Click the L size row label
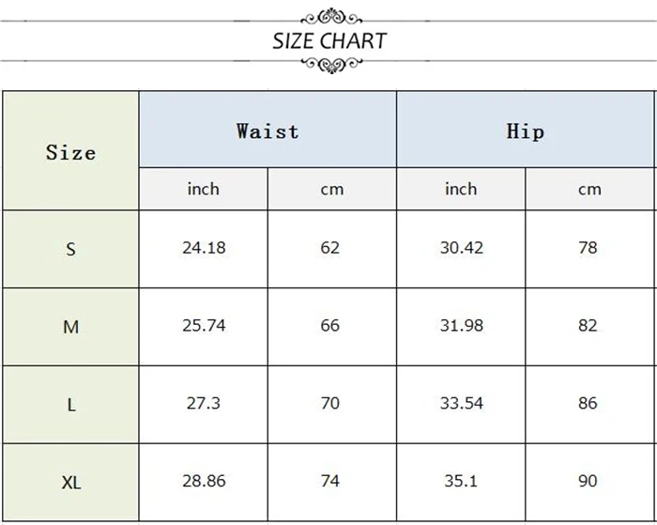Screen dimensions: 657x525 click(70, 405)
